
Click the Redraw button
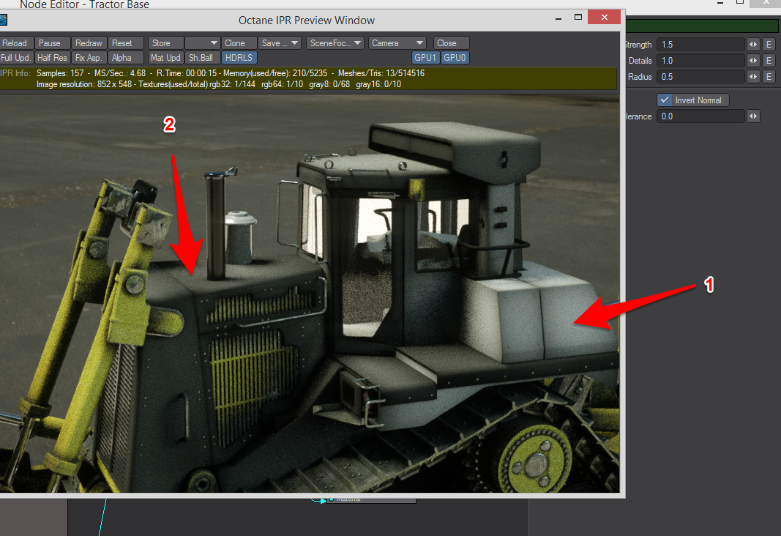point(89,43)
